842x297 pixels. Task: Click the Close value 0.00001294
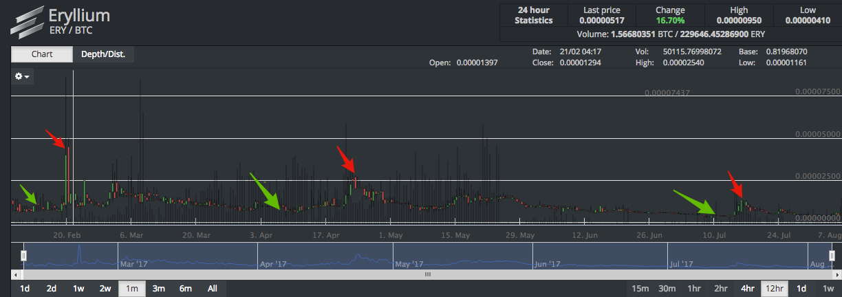tap(580, 63)
